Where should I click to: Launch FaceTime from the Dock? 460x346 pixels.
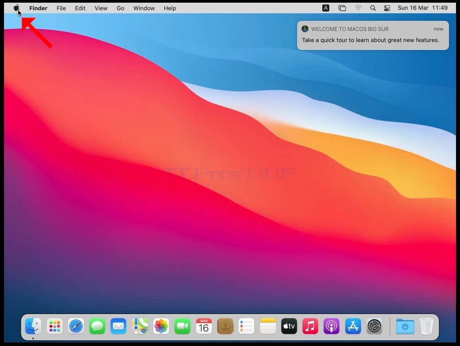point(183,326)
